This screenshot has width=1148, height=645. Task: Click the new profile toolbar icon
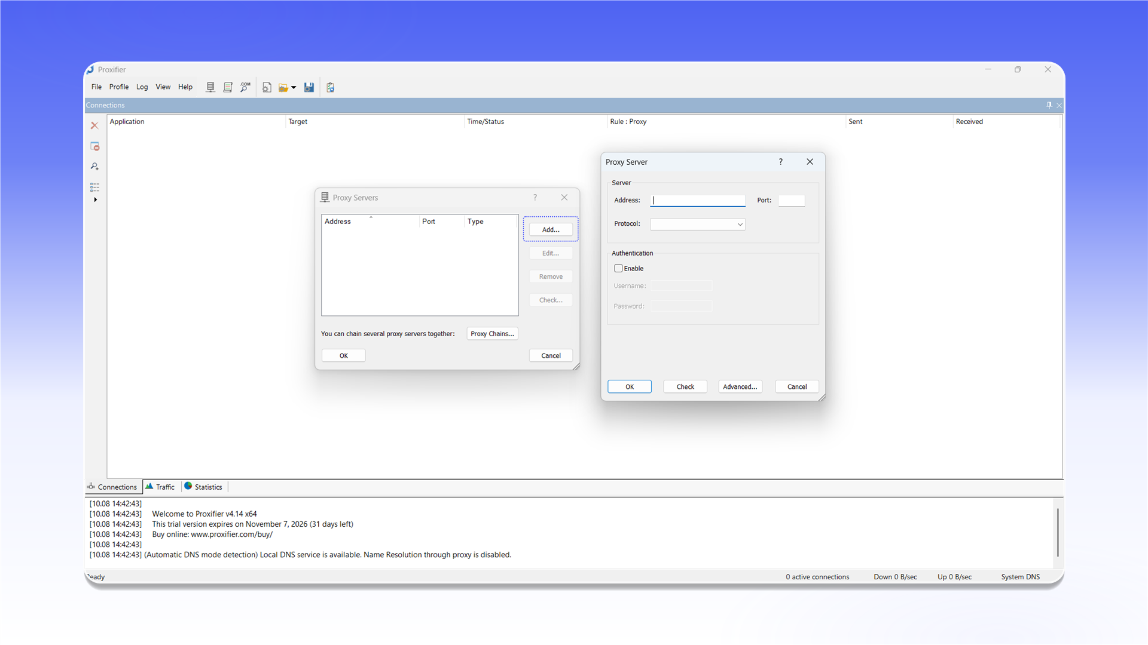(x=267, y=87)
